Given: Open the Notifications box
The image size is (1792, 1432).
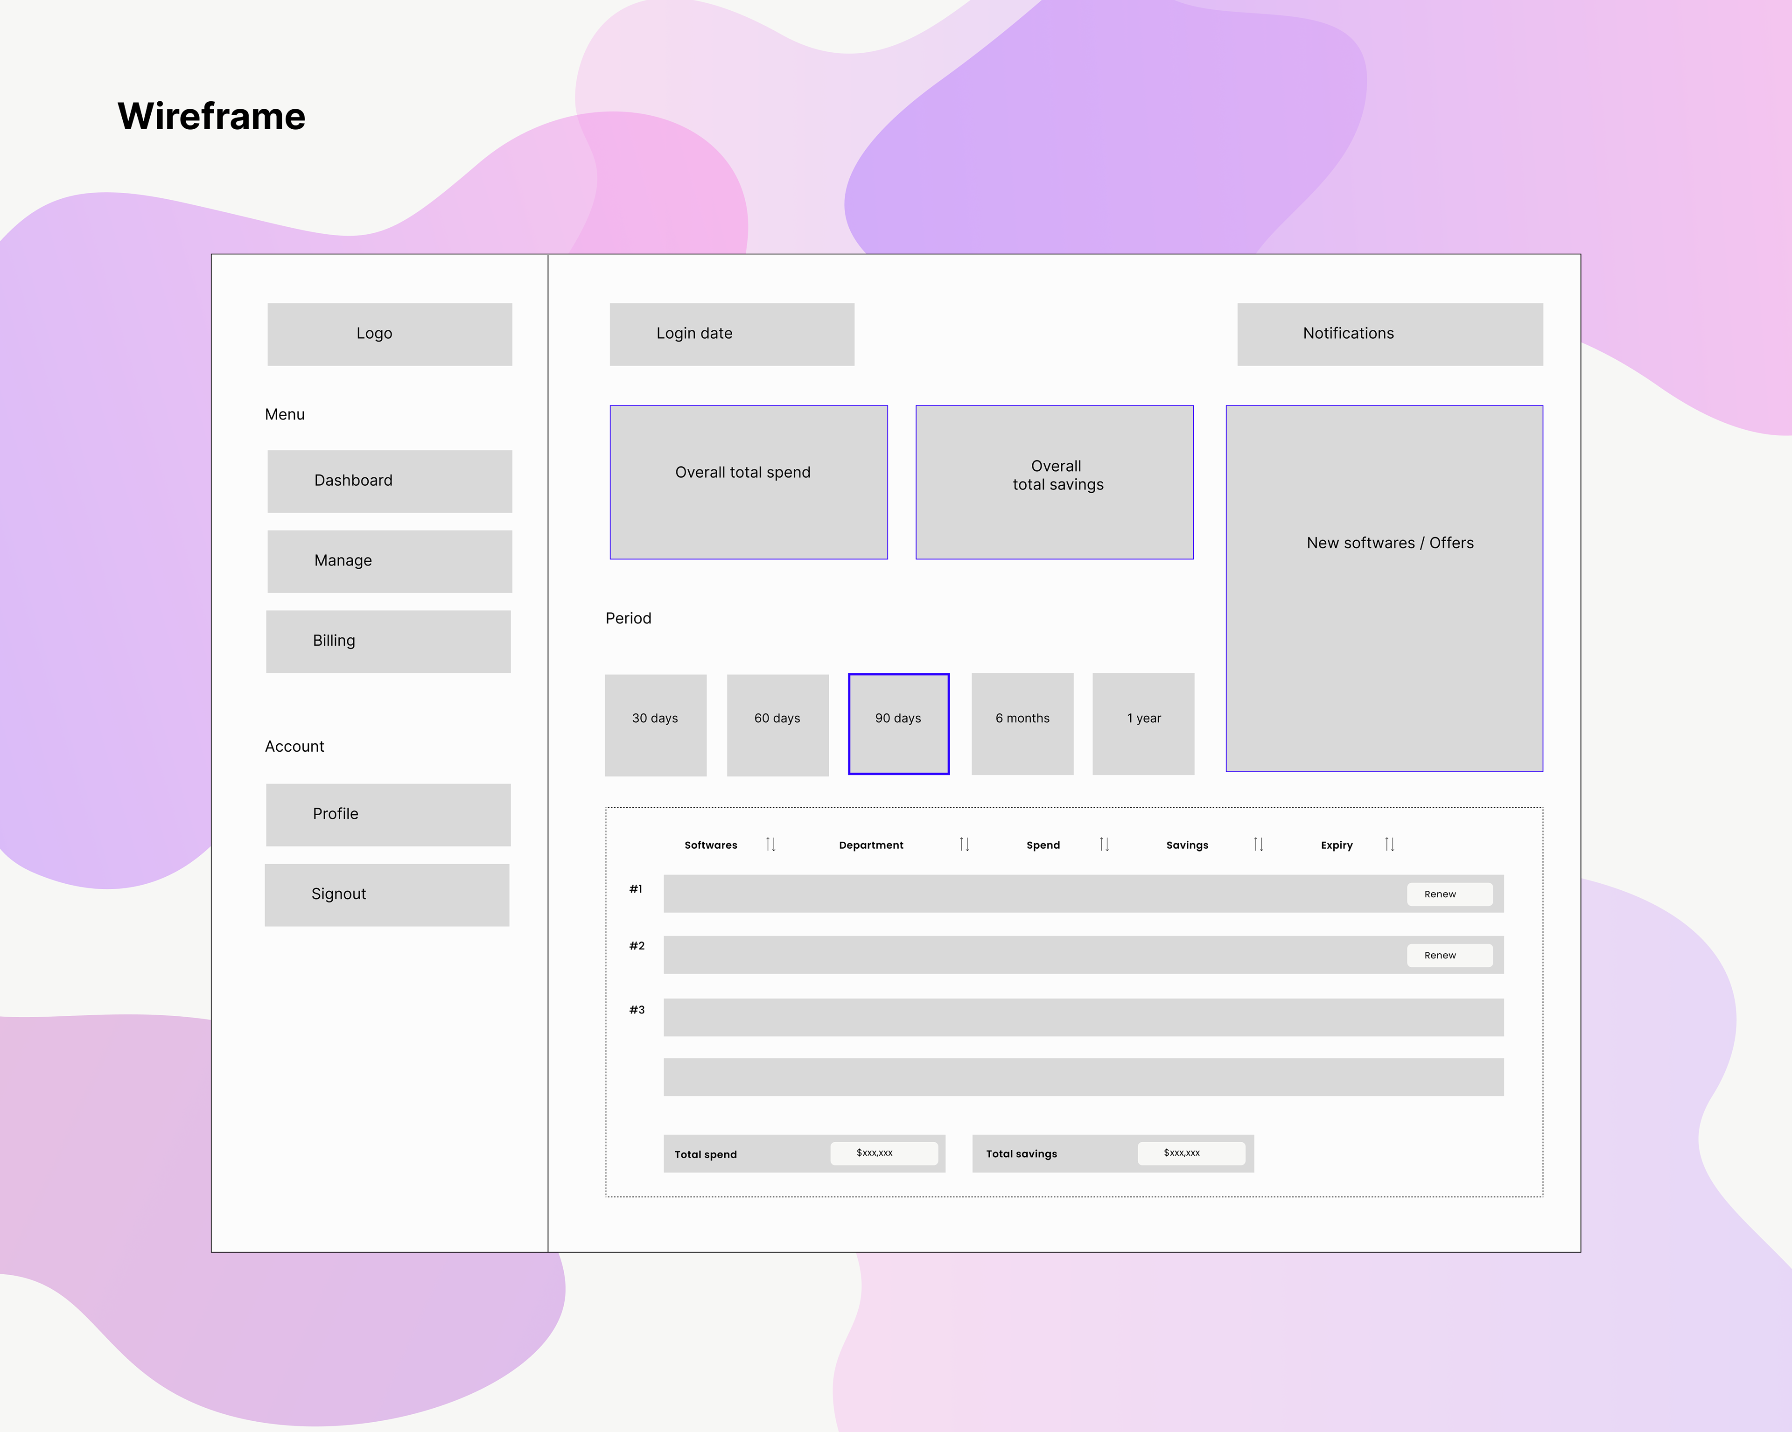Looking at the screenshot, I should [1390, 334].
